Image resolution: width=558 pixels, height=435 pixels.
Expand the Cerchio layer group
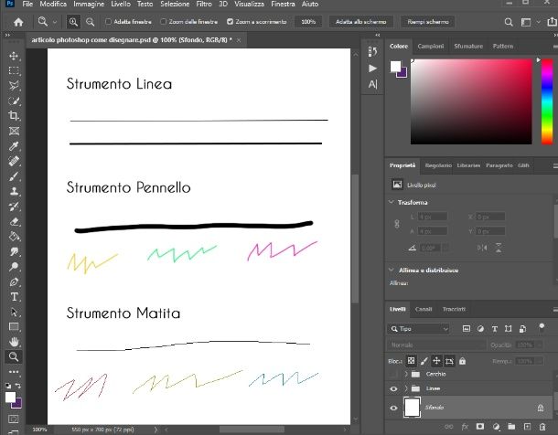(x=405, y=375)
